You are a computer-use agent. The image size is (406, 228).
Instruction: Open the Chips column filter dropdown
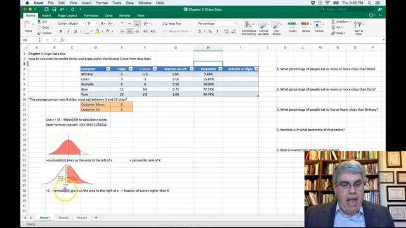(x=131, y=69)
